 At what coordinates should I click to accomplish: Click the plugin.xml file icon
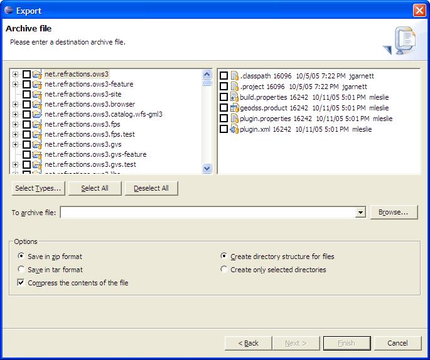tap(235, 129)
